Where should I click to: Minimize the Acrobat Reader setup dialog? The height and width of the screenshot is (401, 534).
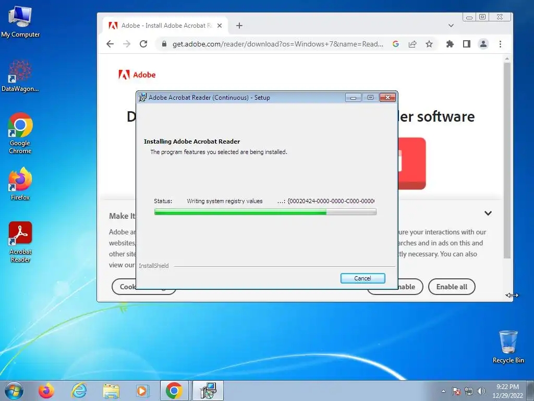coord(353,98)
